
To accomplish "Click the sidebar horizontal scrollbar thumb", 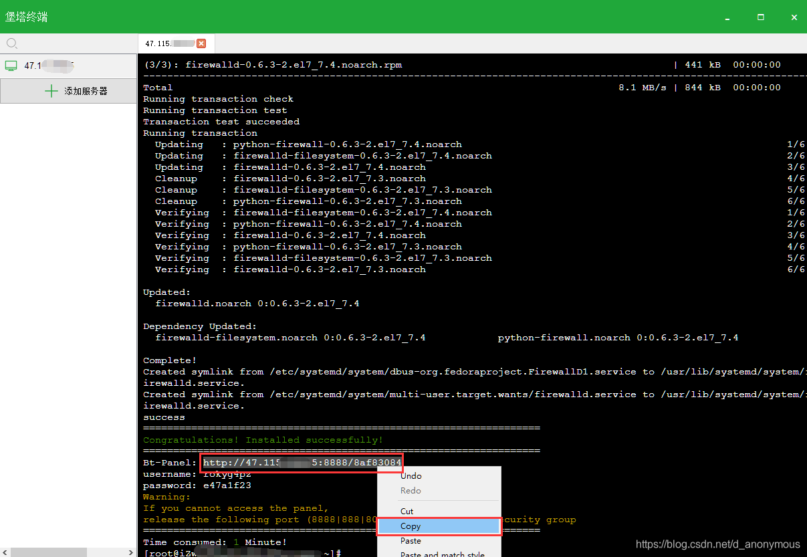I will point(48,552).
